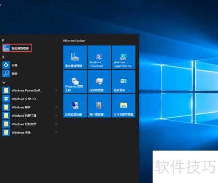Image resolution: width=218 pixels, height=183 pixels.
Task: Expand the Windows 附件 folder chevron
Action: tap(56, 107)
